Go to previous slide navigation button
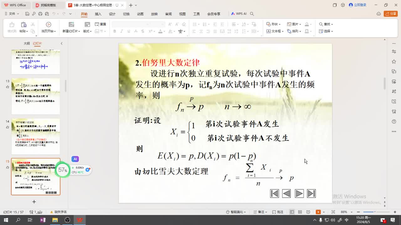Viewport: 401px width, 225px height. click(x=286, y=193)
